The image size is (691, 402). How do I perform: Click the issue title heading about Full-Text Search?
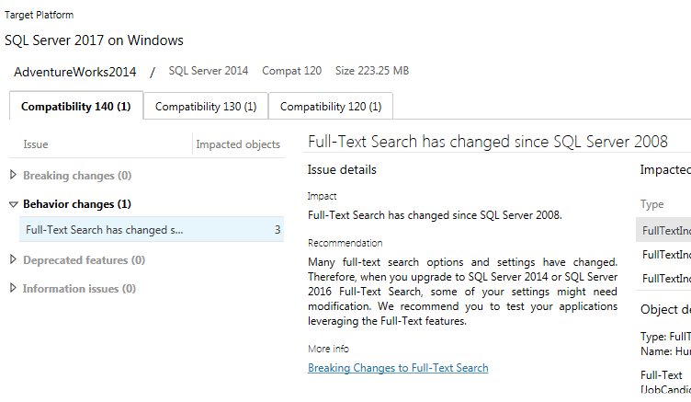(488, 142)
